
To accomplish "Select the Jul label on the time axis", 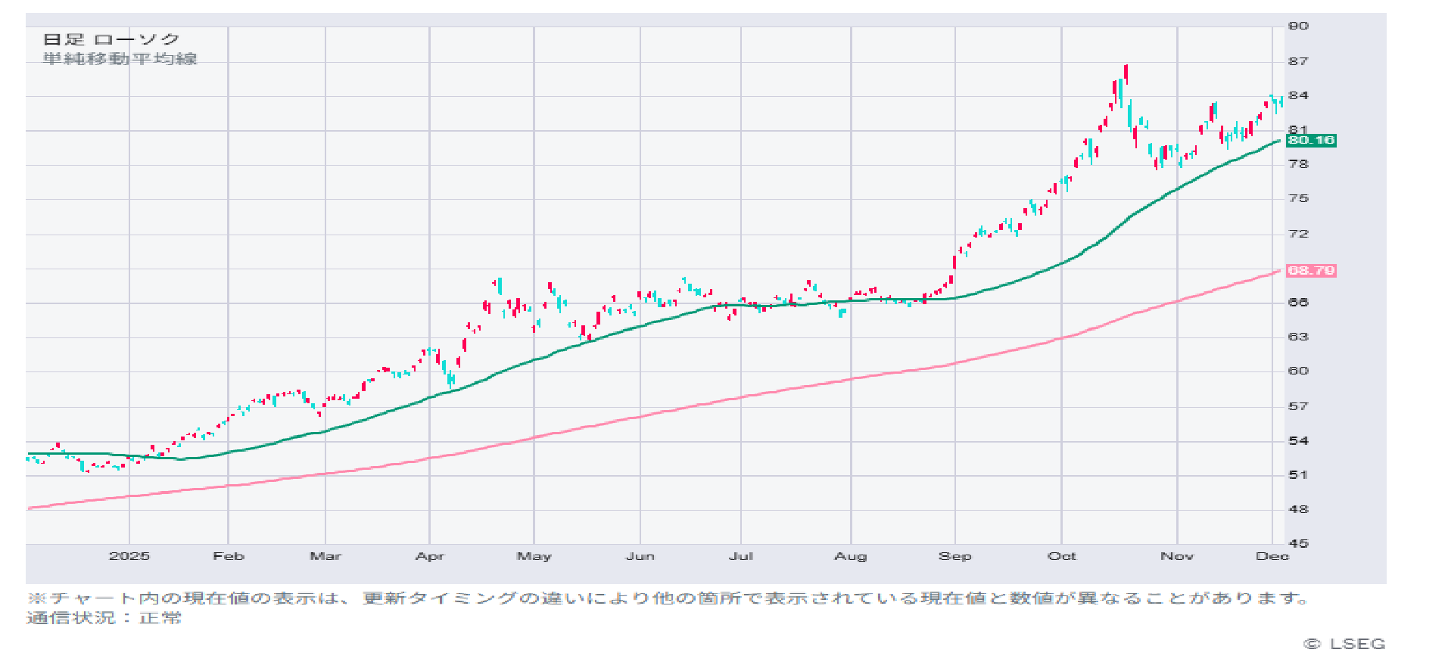I will point(740,556).
